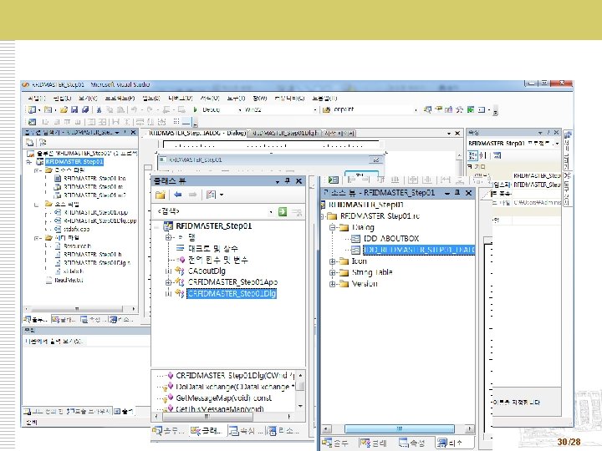Select RFIDMASTER_Step01.rc folder in Resource View
The image size is (602, 451).
click(x=380, y=216)
